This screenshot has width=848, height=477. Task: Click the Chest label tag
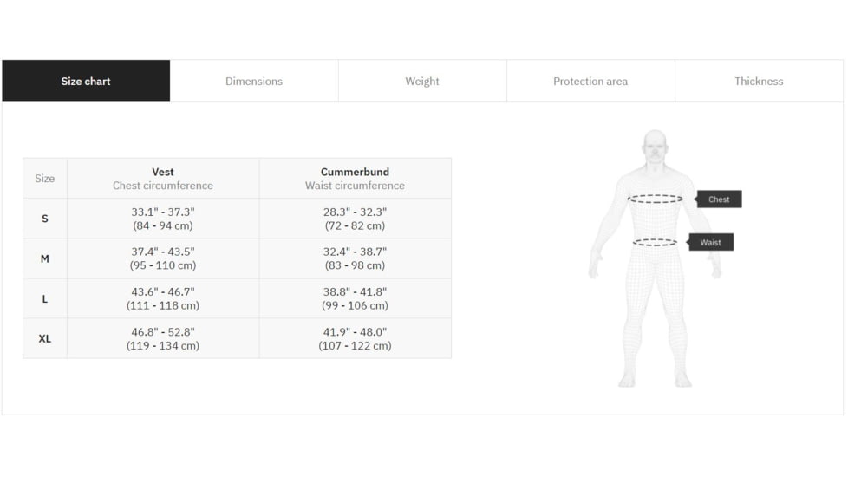pyautogui.click(x=719, y=199)
